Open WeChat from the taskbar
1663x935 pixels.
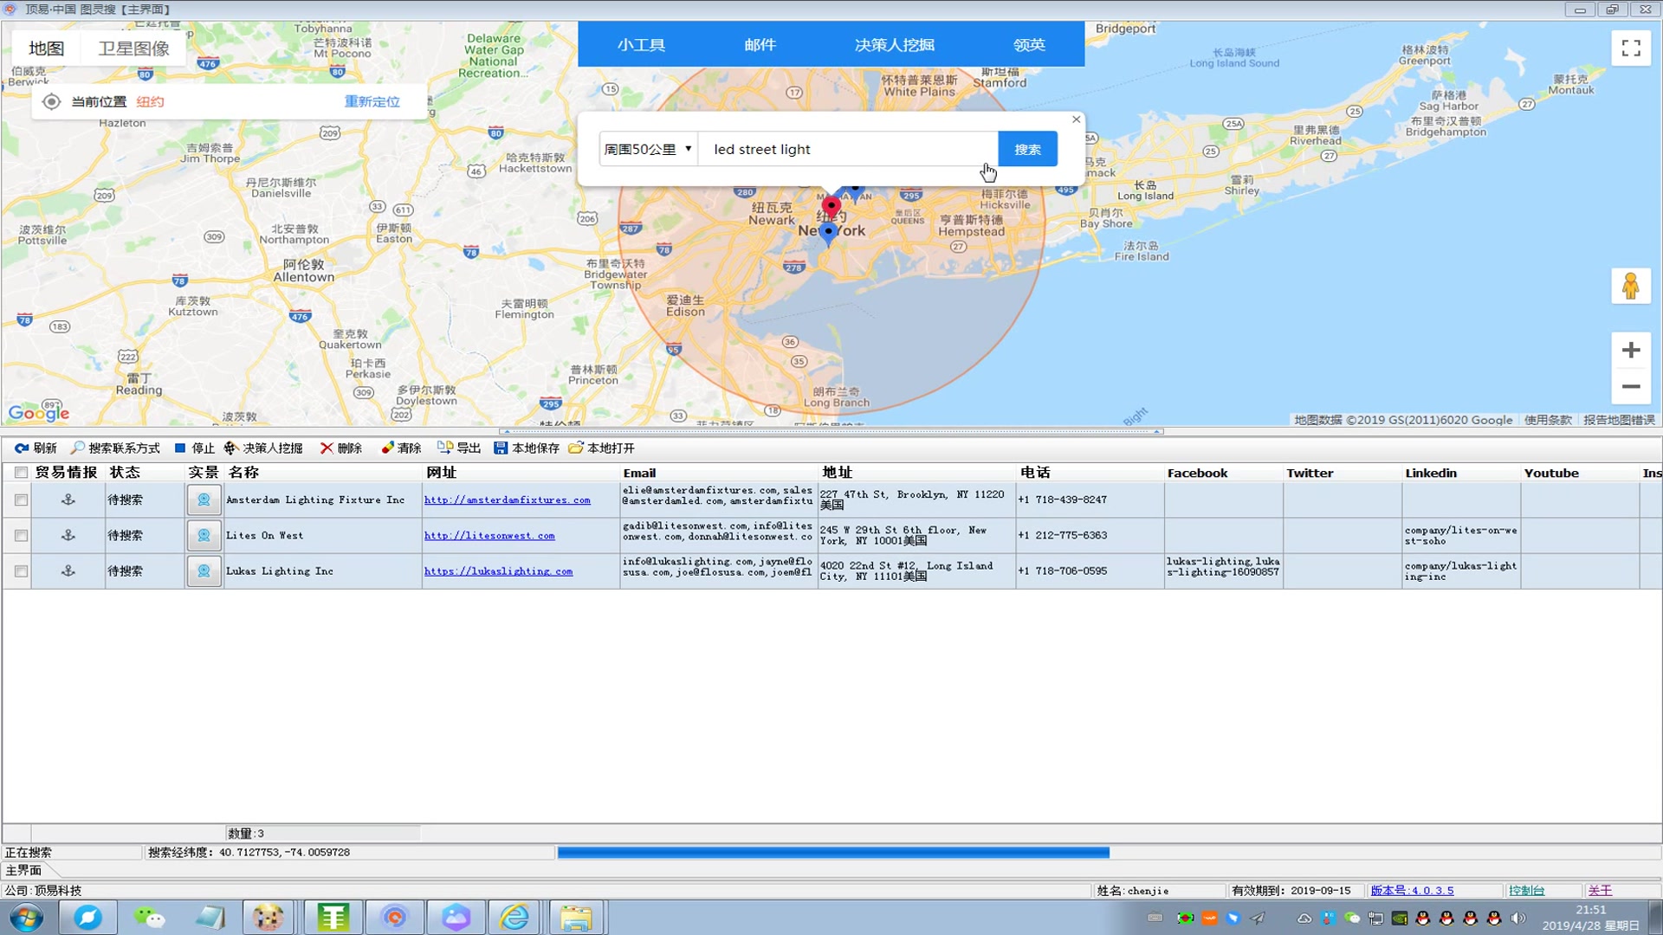pos(149,917)
